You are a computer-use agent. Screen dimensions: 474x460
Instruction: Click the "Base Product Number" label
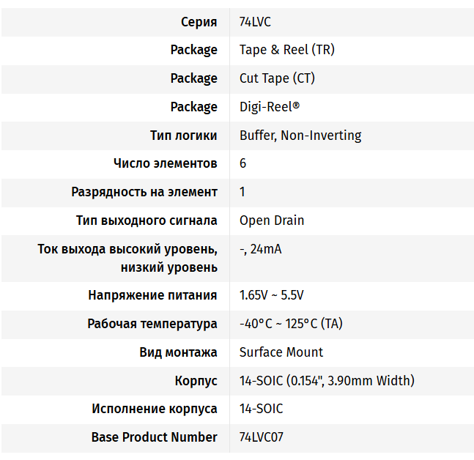click(x=154, y=437)
